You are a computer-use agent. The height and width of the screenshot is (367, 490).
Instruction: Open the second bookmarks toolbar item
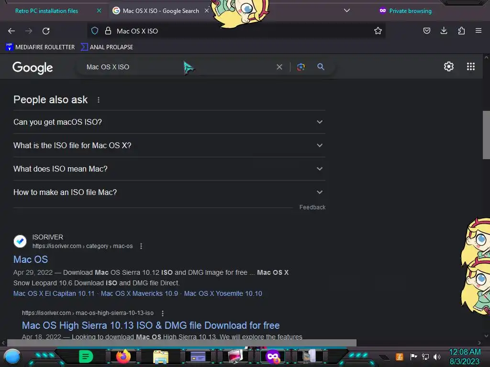point(107,47)
